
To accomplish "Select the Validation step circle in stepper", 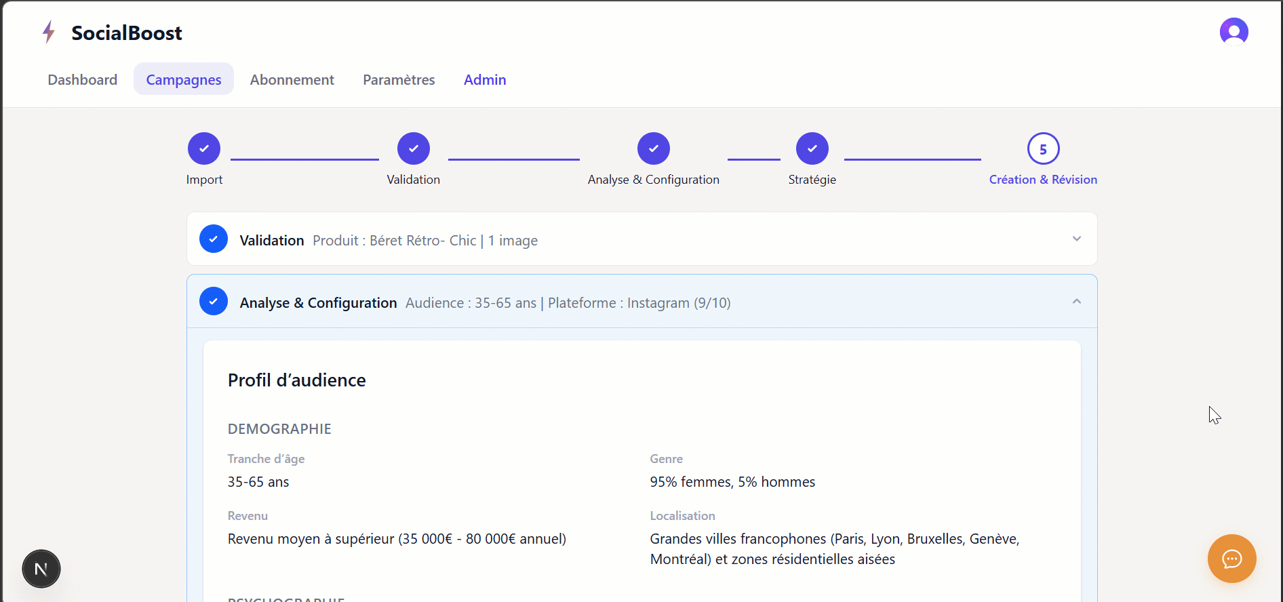I will click(414, 148).
